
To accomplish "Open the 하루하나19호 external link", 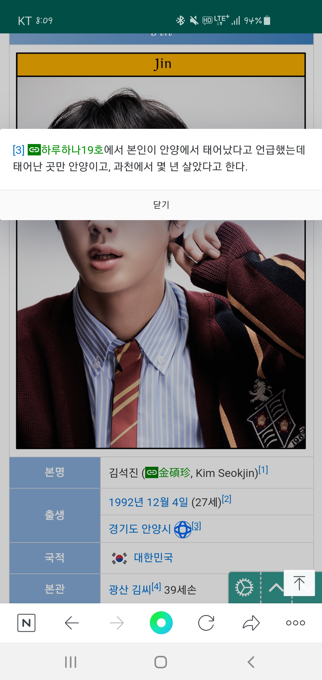I will tap(66, 150).
